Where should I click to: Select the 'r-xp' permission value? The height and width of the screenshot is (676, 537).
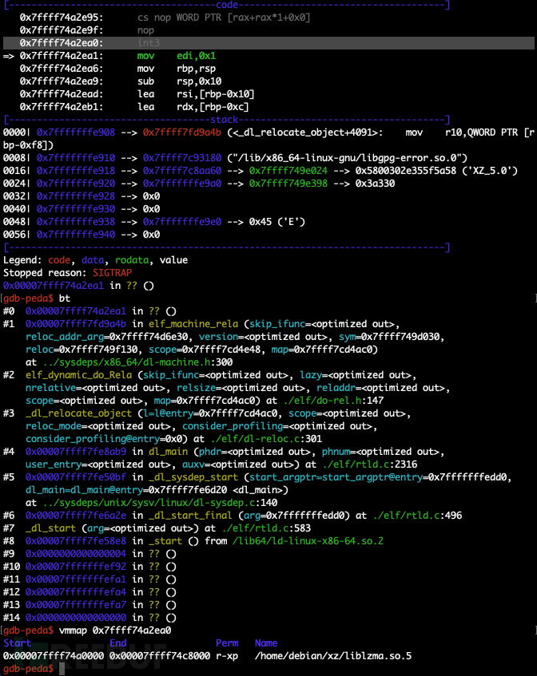pyautogui.click(x=227, y=656)
